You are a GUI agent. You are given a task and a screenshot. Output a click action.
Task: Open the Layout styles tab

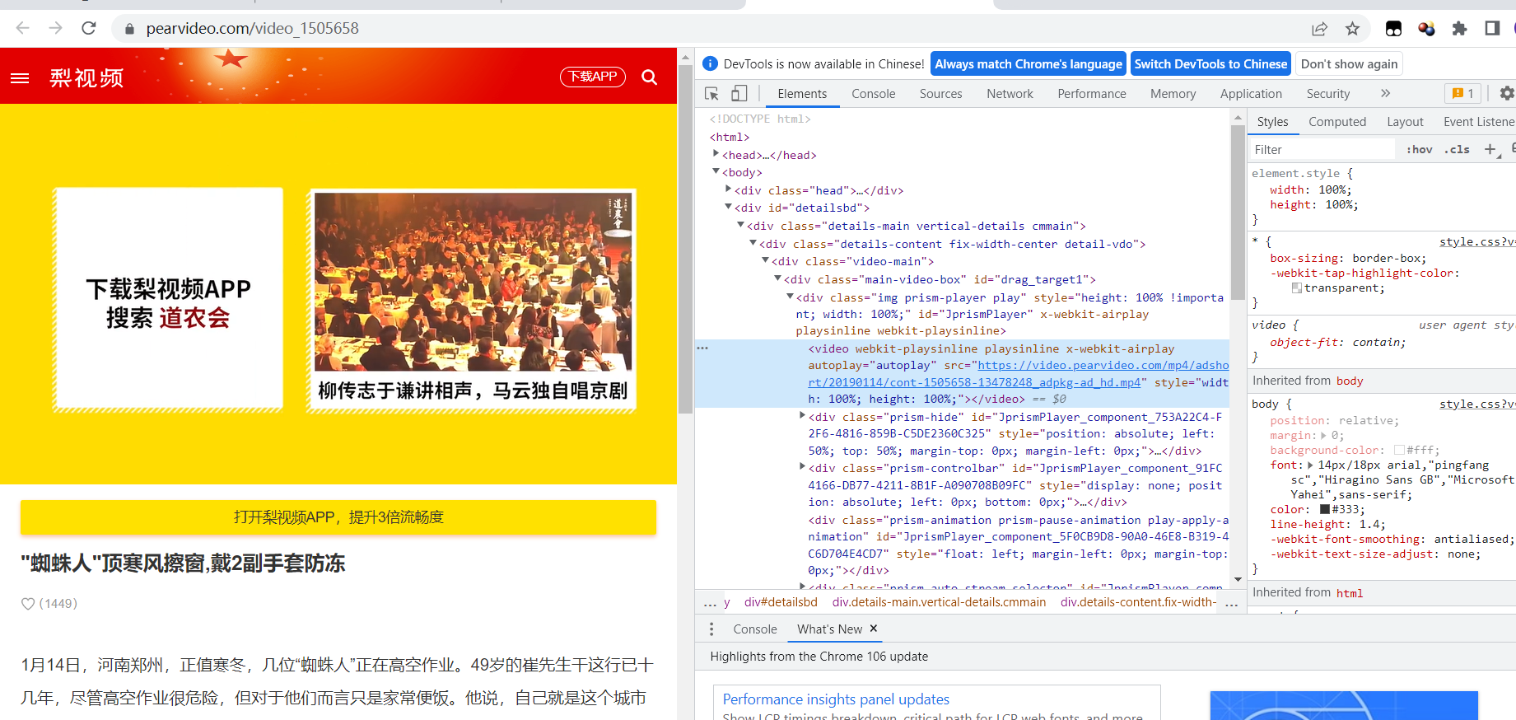(1405, 122)
